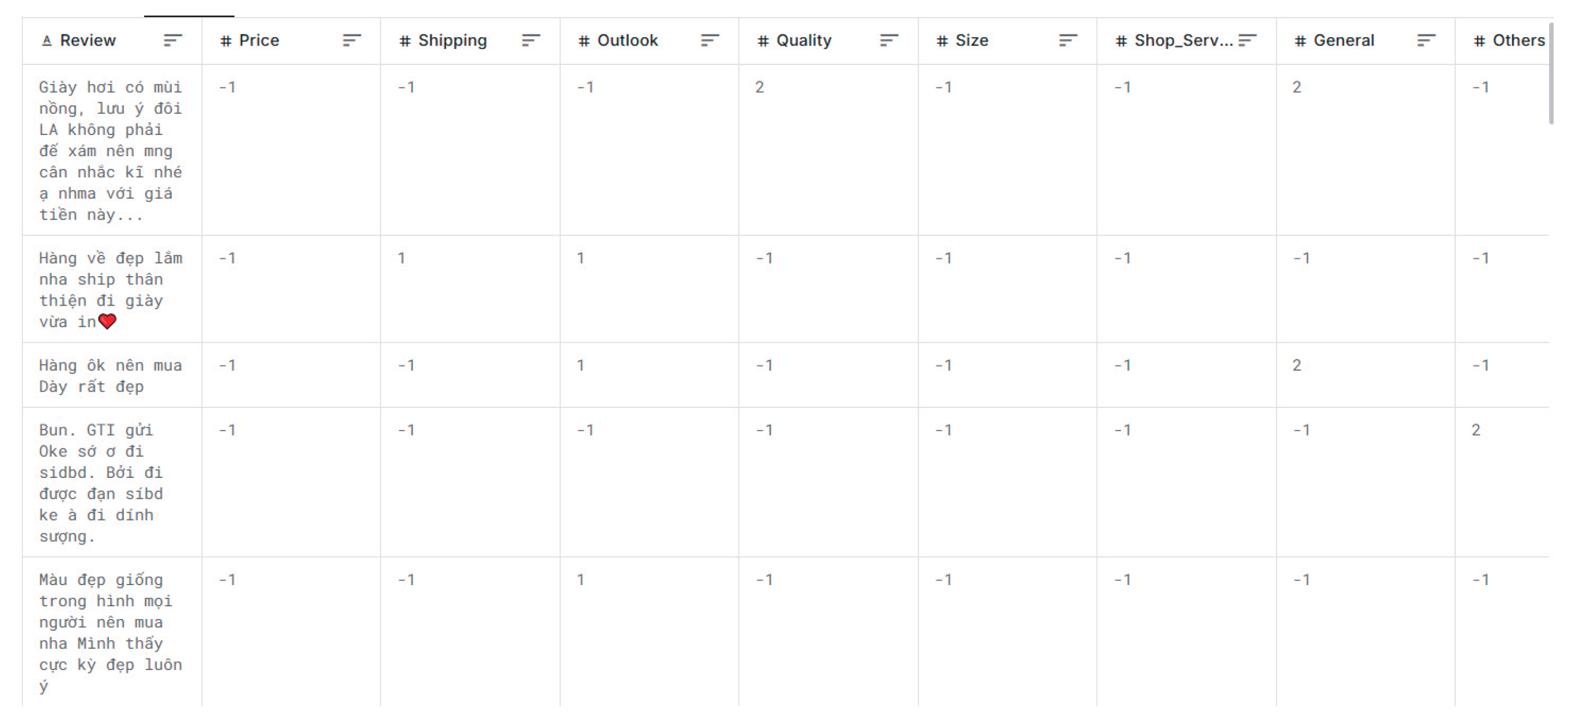Select review 'Hàng ôk nên mua Dày rất đẹp'
The width and height of the screenshot is (1572, 714).
[x=111, y=376]
